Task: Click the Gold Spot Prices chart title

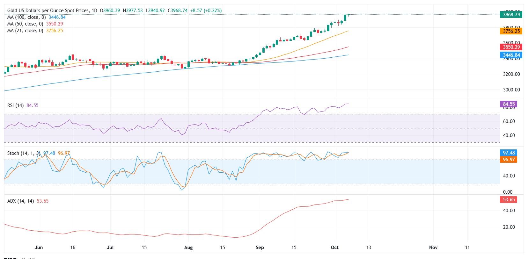Action: 48,11
